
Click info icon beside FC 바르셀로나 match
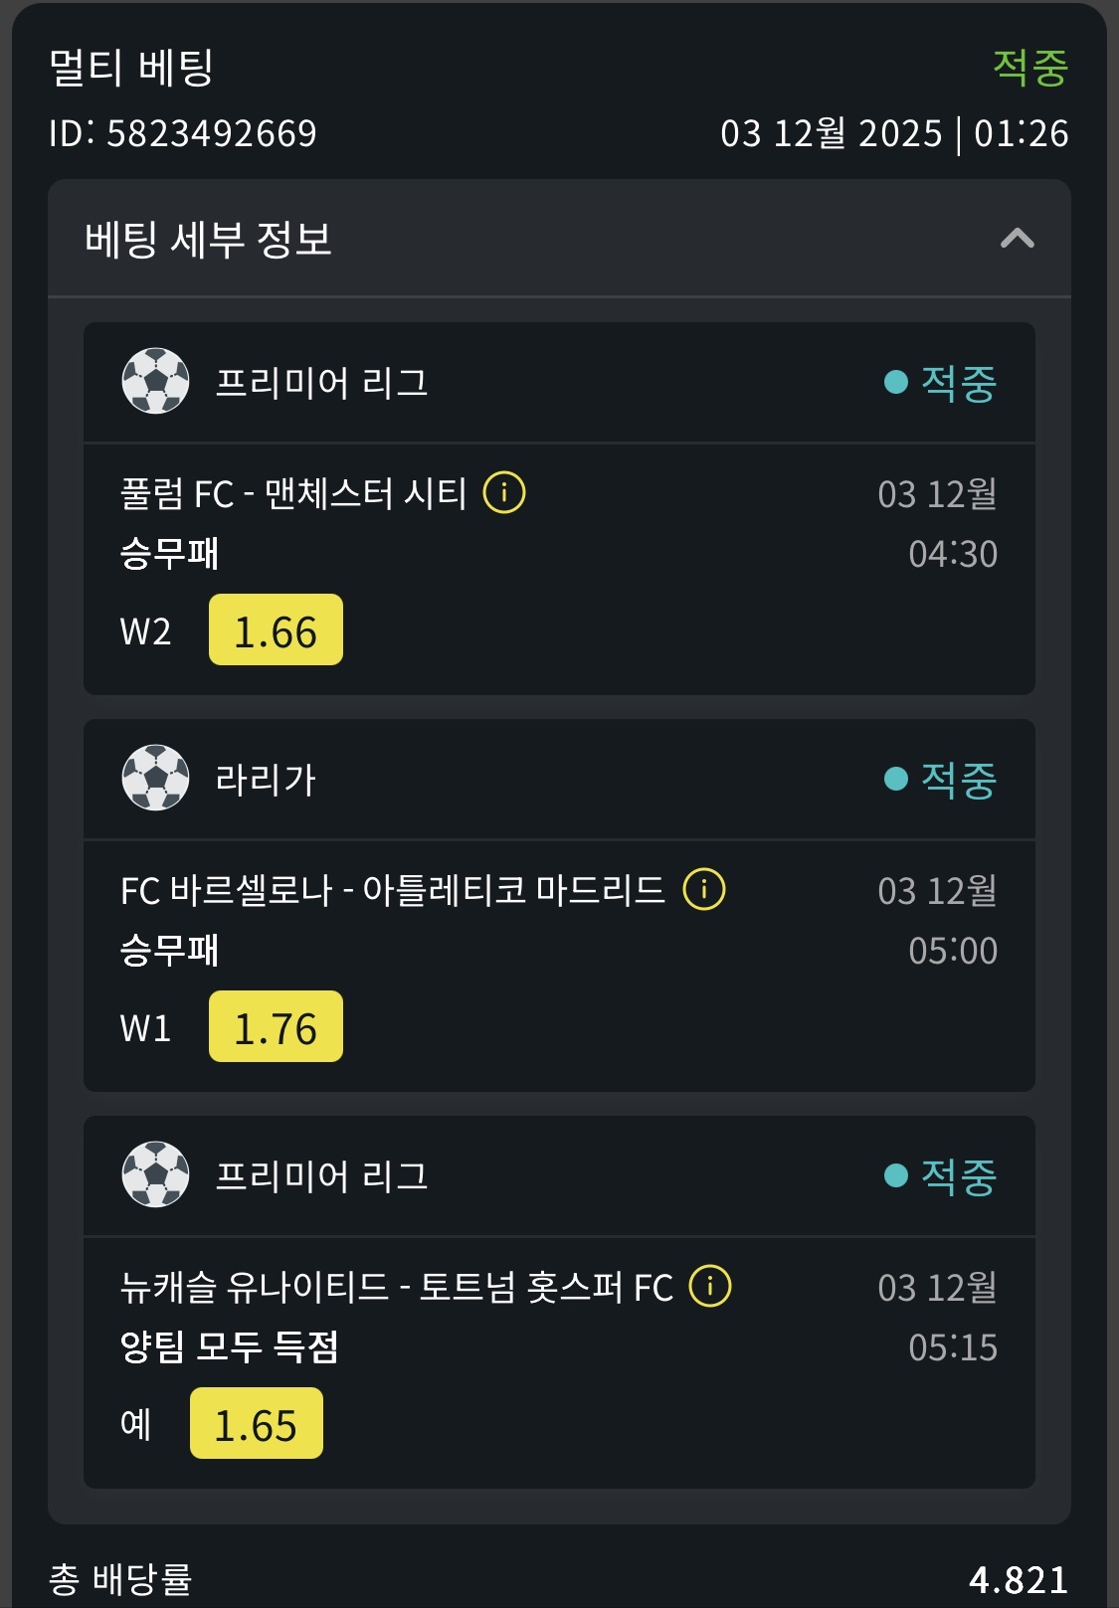click(704, 889)
